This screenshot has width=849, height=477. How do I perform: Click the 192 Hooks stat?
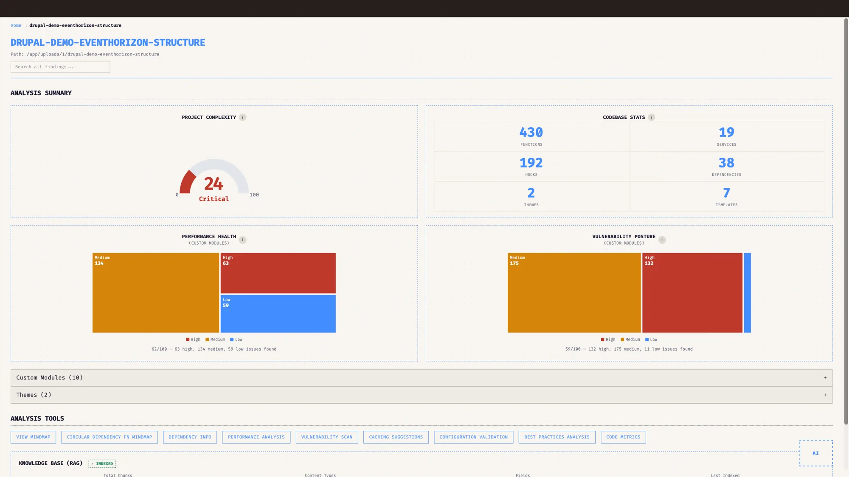click(531, 167)
